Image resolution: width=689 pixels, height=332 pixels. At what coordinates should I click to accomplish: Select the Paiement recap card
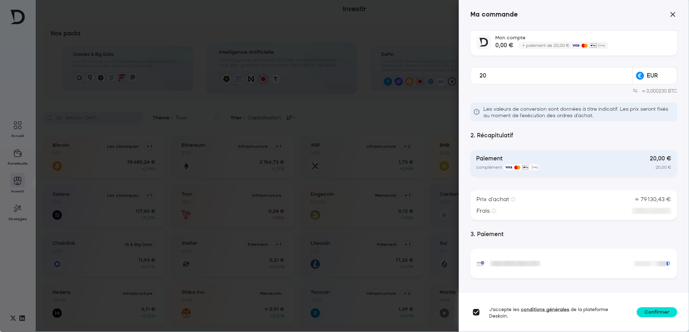pyautogui.click(x=573, y=163)
